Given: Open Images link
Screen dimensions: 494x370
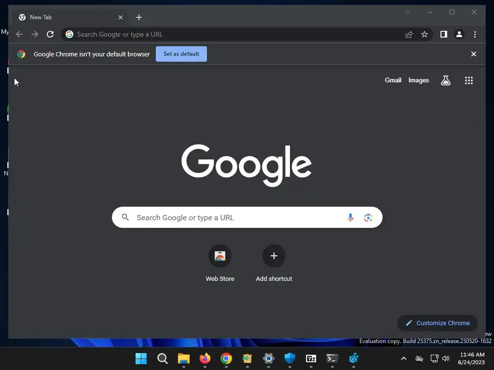Looking at the screenshot, I should 418,80.
